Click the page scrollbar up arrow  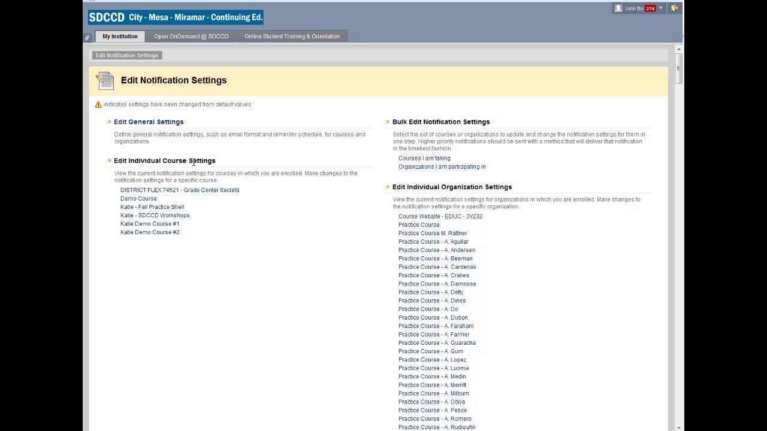click(x=679, y=49)
